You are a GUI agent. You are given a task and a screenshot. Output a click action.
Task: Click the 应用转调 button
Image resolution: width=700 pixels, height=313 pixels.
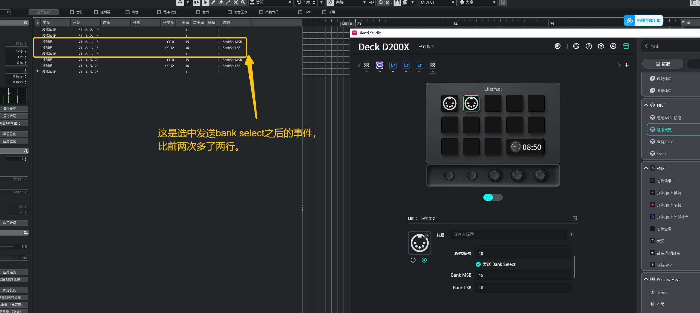tap(14, 223)
